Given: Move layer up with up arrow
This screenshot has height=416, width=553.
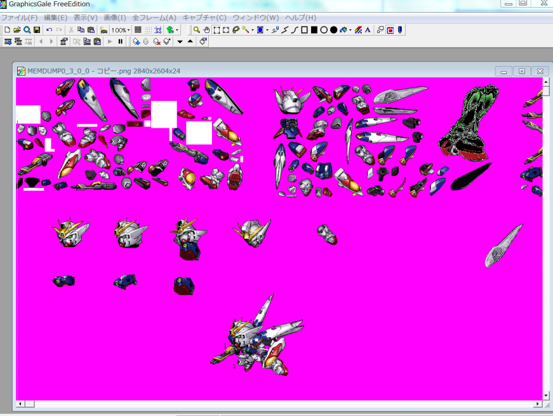Looking at the screenshot, I should click(190, 42).
